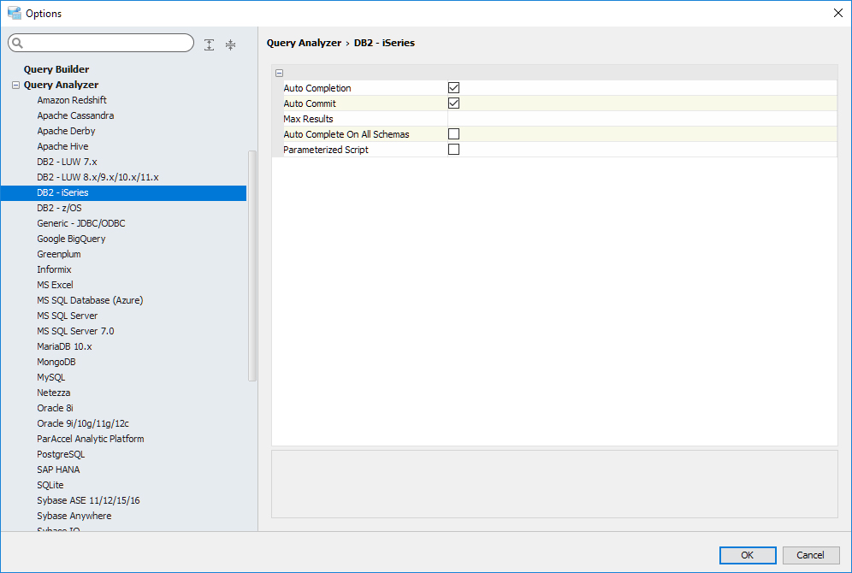
Task: Click the collapse all tree icon
Action: pyautogui.click(x=230, y=44)
